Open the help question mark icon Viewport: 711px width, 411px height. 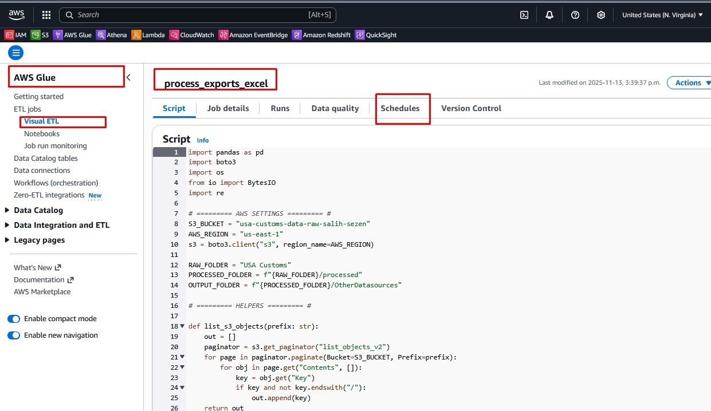point(575,15)
